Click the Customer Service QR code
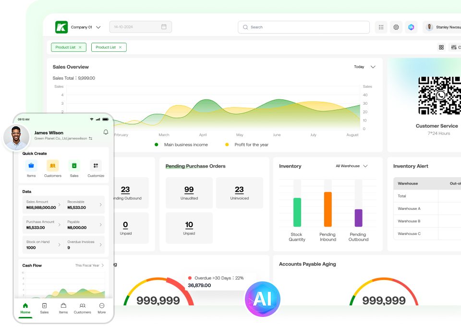 (439, 96)
